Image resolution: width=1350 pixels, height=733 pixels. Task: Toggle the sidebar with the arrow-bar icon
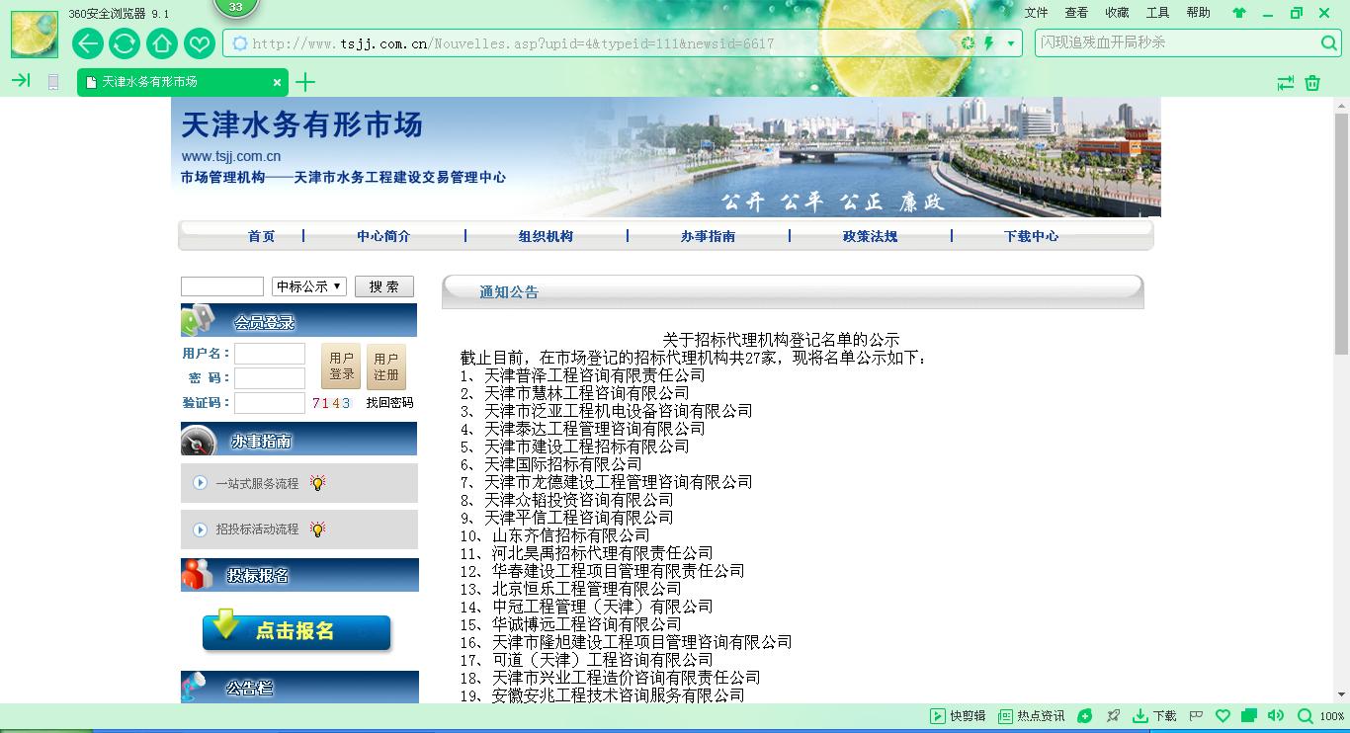click(21, 81)
